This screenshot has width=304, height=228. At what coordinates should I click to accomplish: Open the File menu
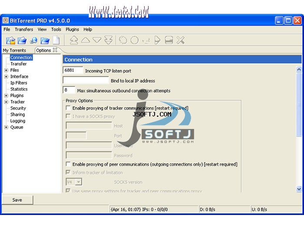pos(7,29)
